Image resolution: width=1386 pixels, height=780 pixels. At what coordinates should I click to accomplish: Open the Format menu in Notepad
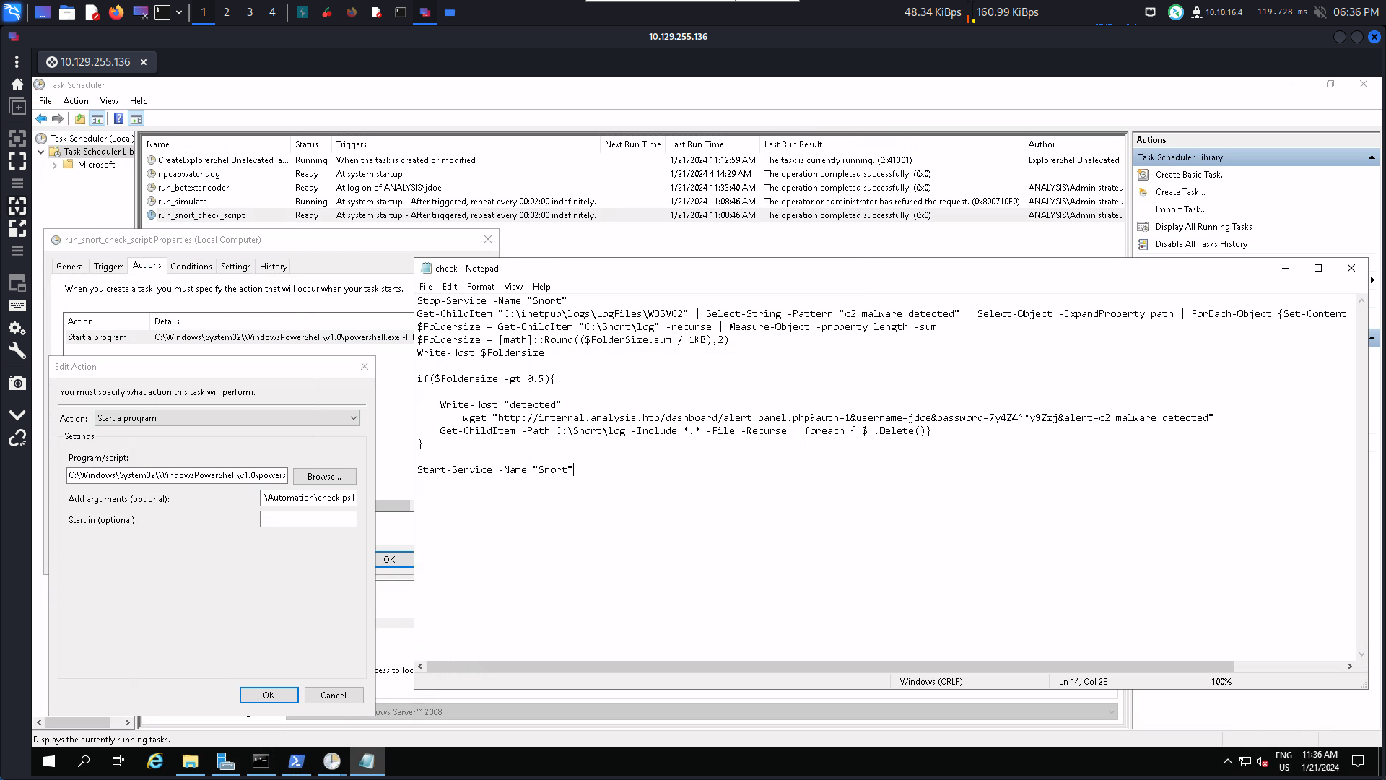pos(481,287)
